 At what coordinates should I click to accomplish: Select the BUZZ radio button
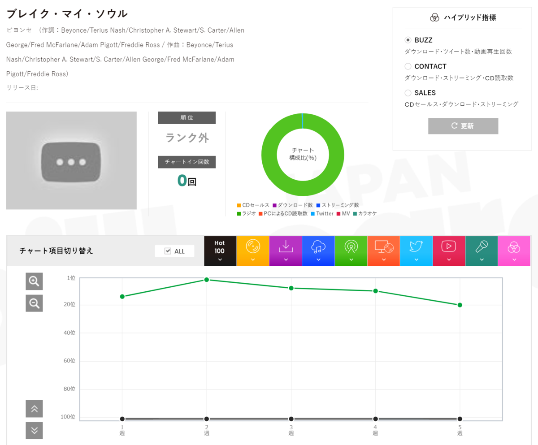[x=408, y=40]
